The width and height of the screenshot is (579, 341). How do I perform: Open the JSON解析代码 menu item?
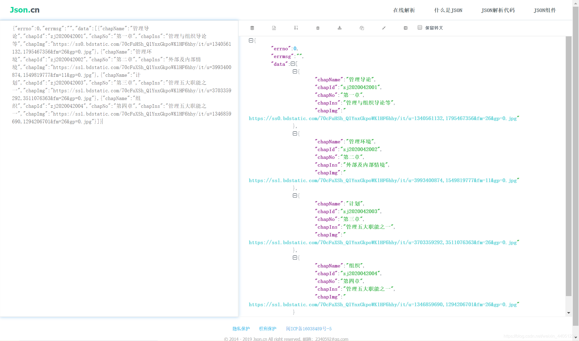498,10
